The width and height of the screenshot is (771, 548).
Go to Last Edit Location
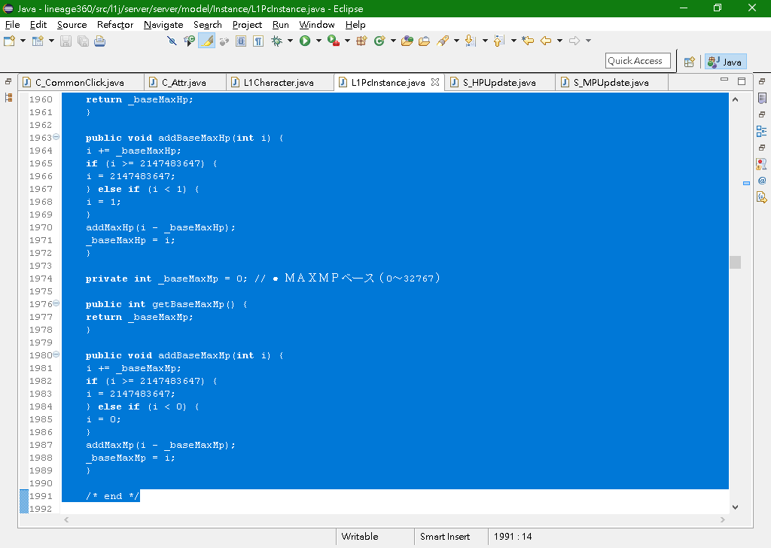coord(528,41)
